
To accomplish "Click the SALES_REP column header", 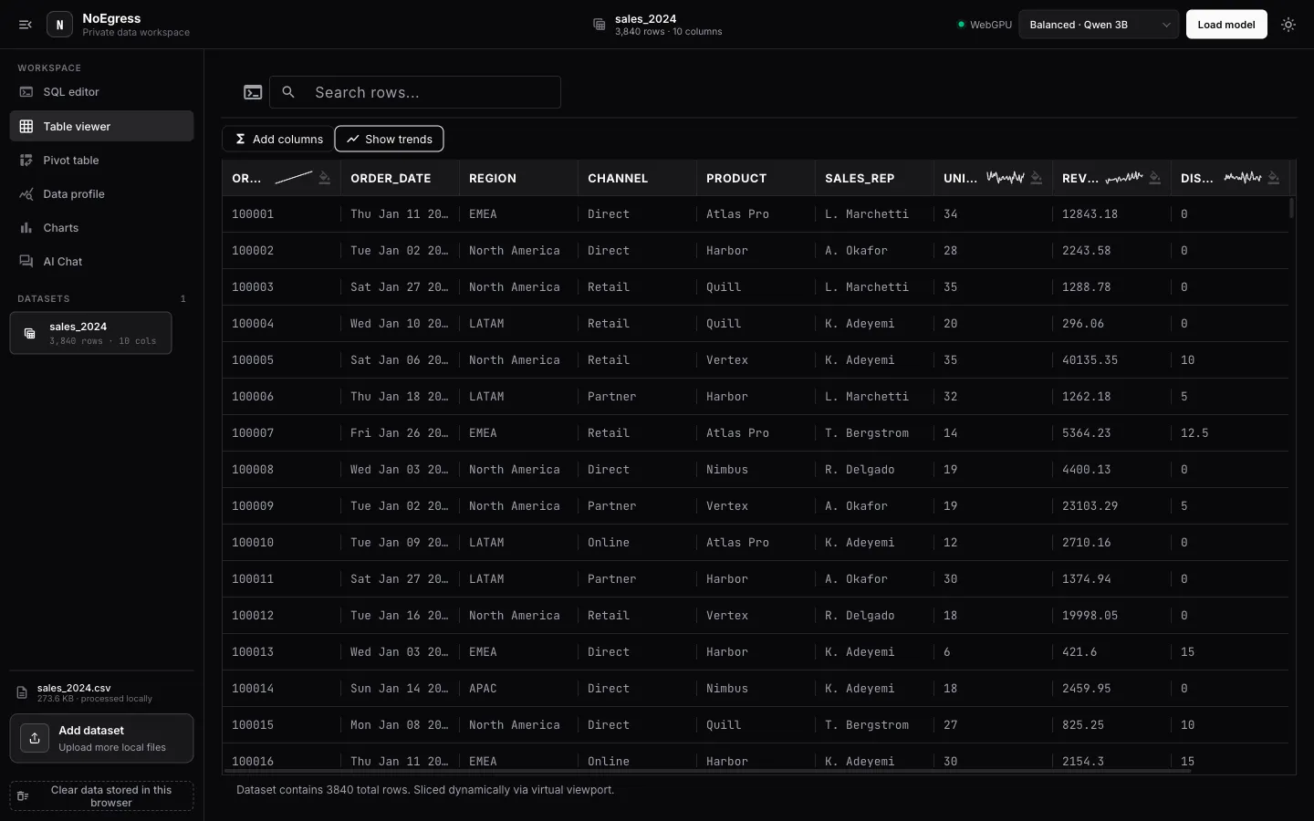I will 874,178.
